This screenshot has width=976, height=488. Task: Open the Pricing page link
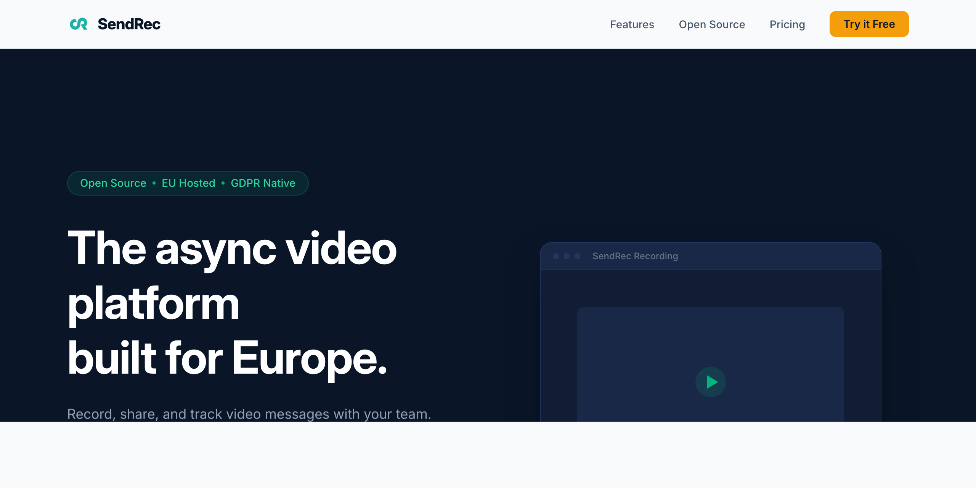coord(787,24)
